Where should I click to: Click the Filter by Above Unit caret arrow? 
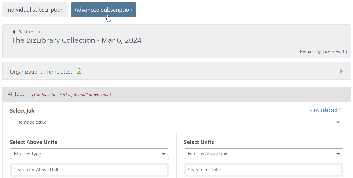tap(338, 154)
